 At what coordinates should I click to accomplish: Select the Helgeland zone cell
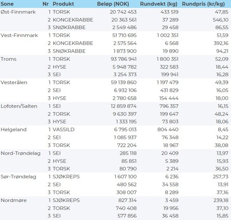(13, 130)
